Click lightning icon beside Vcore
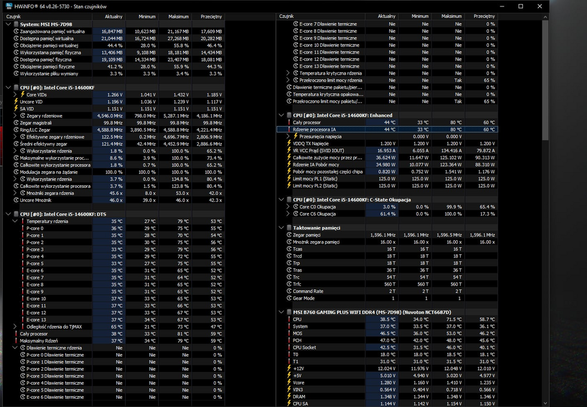Image resolution: width=587 pixels, height=407 pixels. pos(289,383)
